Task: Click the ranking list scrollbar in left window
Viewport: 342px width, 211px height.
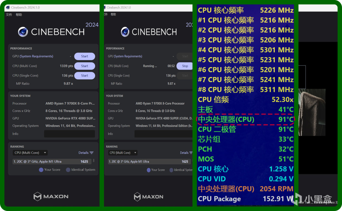Action: (x=94, y=161)
